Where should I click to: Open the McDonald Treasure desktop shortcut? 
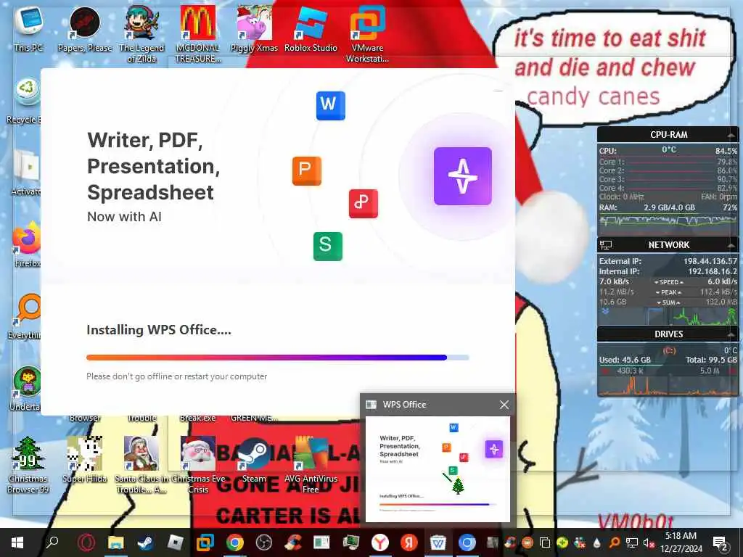point(197,33)
